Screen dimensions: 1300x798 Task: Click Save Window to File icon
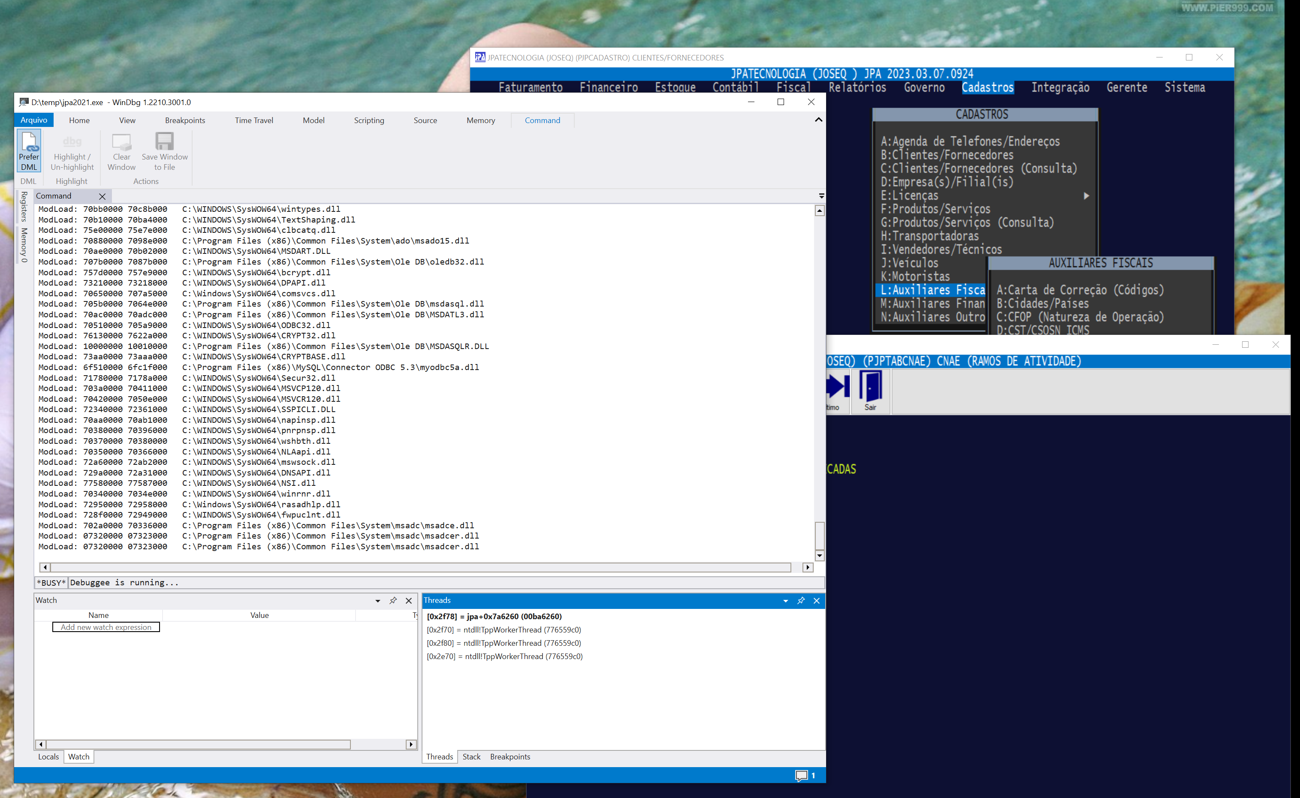[x=164, y=142]
